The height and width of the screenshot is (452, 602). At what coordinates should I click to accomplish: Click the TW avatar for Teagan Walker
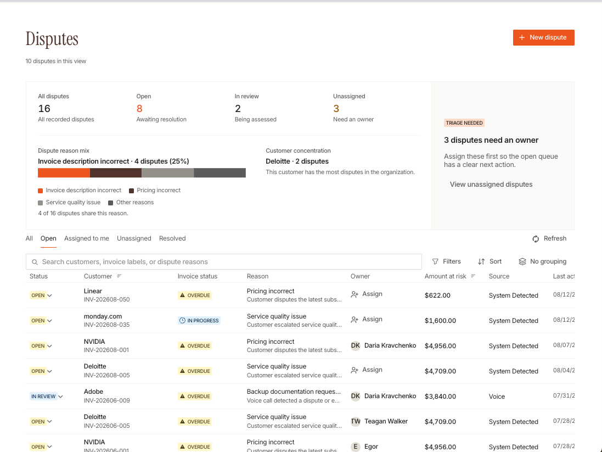356,421
